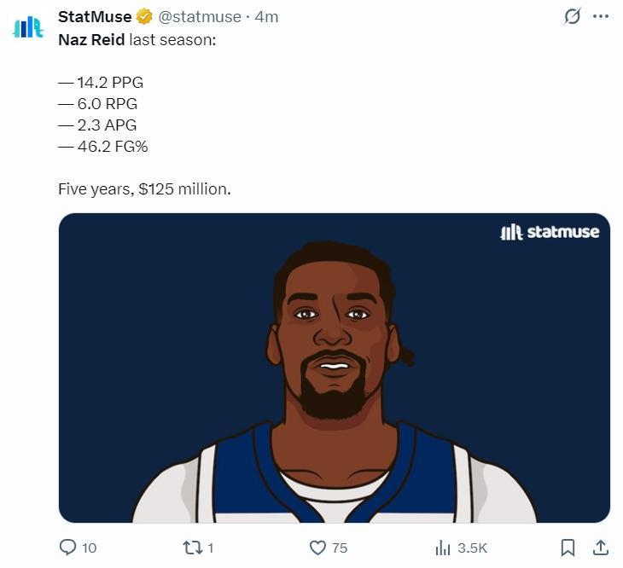Viewport: 623px width, 568px height.
Task: Bookmark the StatMuse post
Action: pos(568,547)
